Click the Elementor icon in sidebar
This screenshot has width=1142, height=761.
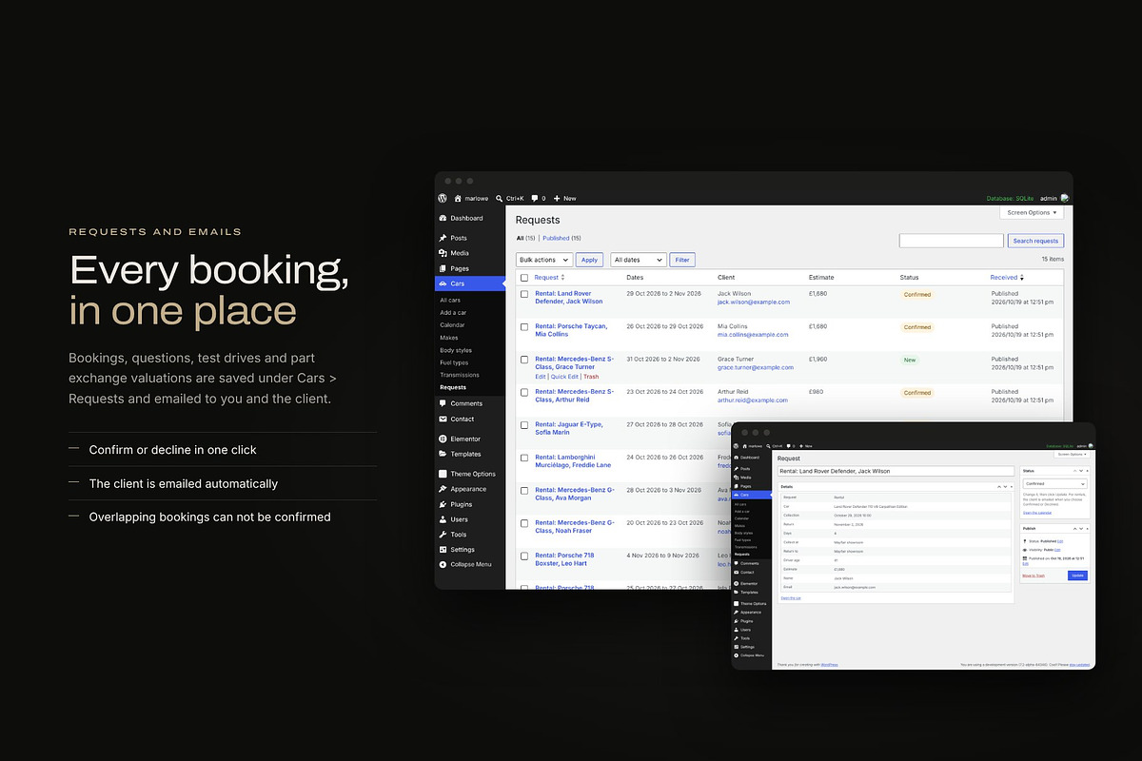[443, 439]
